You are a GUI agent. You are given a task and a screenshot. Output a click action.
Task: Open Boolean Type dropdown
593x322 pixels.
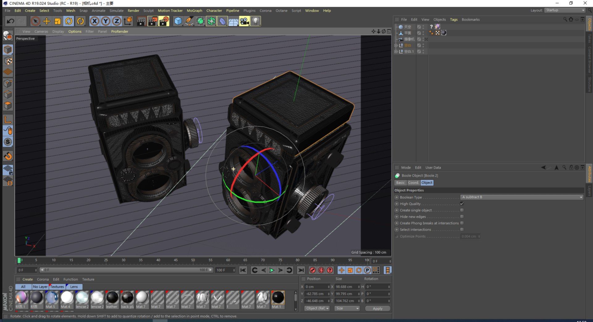point(522,197)
